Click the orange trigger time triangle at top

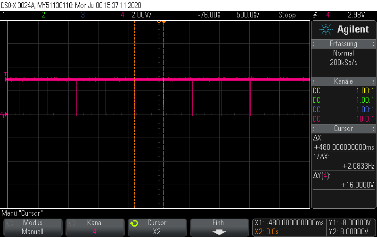click(x=164, y=22)
